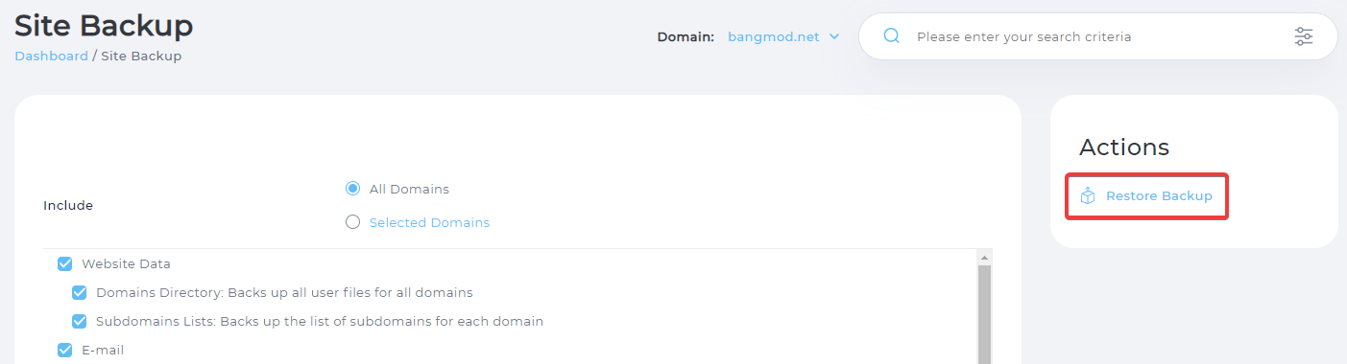Go to the Dashboard breadcrumb link
Image resolution: width=1347 pixels, height=364 pixels.
51,56
